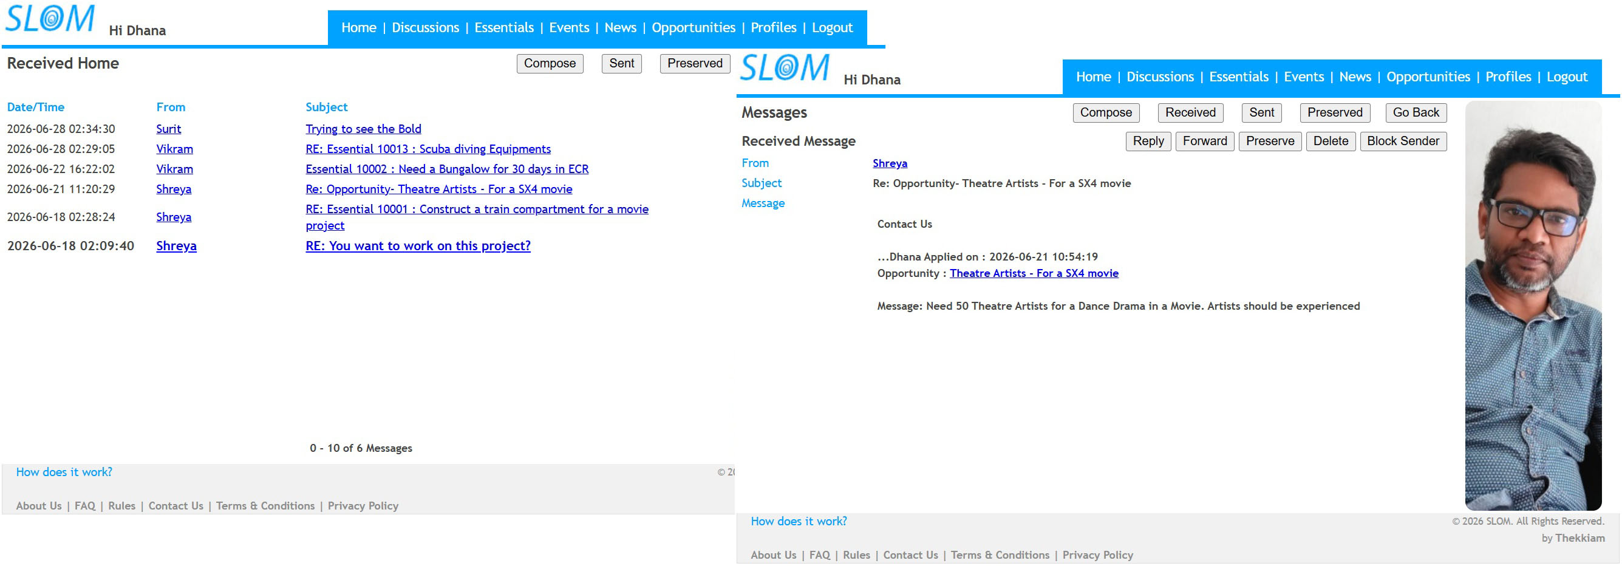
Task: Open Terms & Conditions in Messages page footer
Action: point(1000,555)
